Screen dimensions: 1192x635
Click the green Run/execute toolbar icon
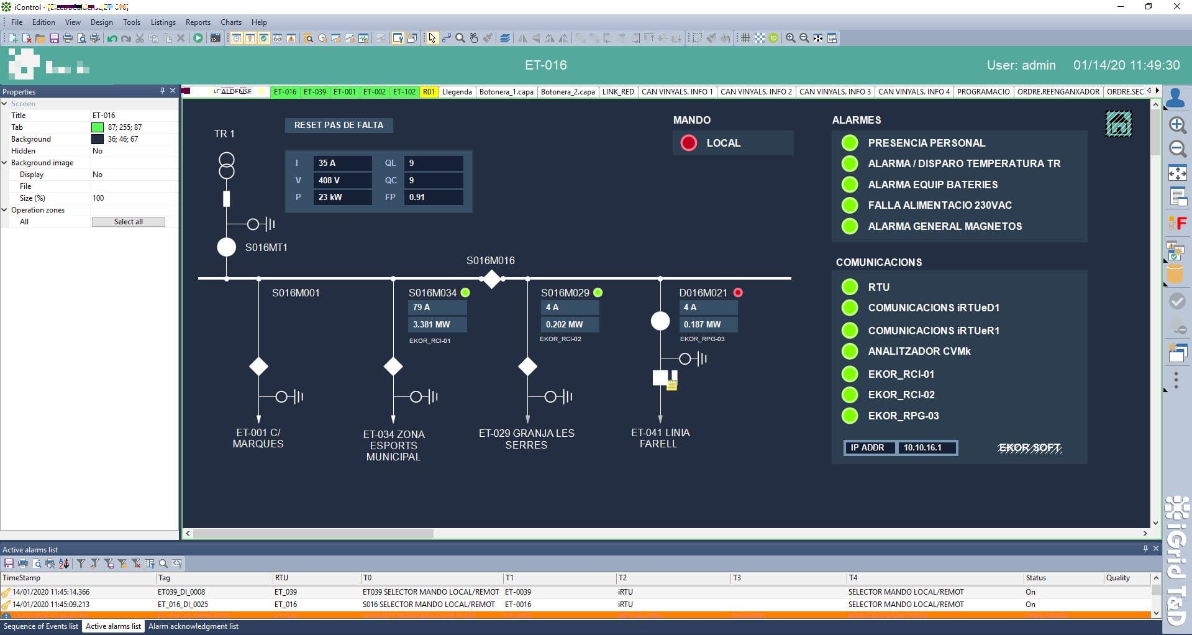pos(198,38)
